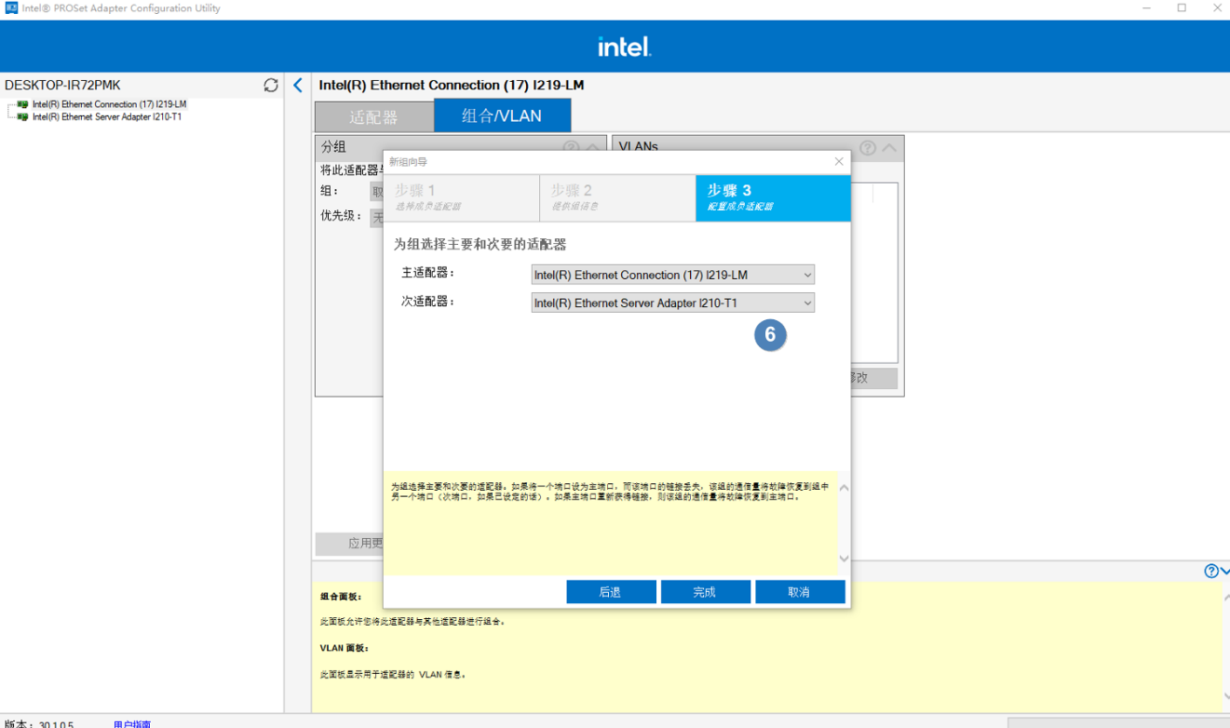Minimize the PROSet window
This screenshot has height=728, width=1230.
tap(1145, 7)
